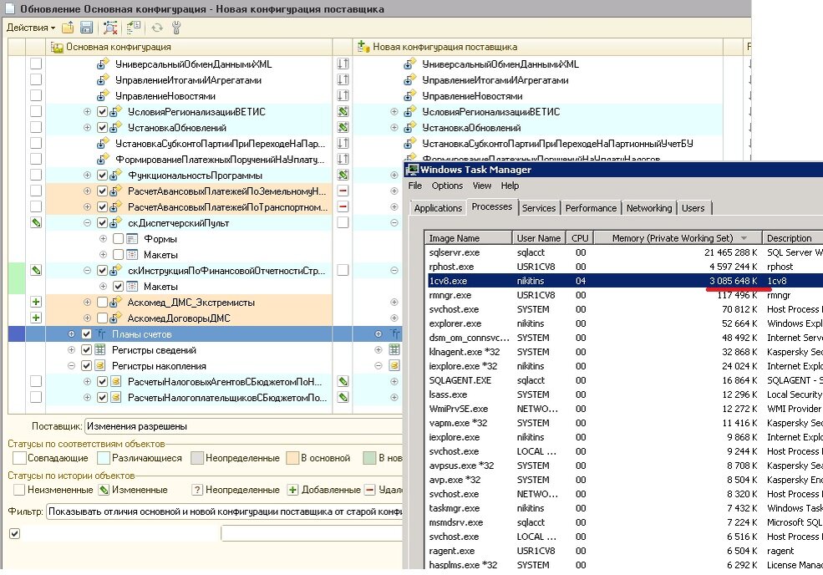Click red minus icon for РасчетАвансовыхПлатежейПоТранспортном row
This screenshot has width=823, height=575.
coord(343,206)
